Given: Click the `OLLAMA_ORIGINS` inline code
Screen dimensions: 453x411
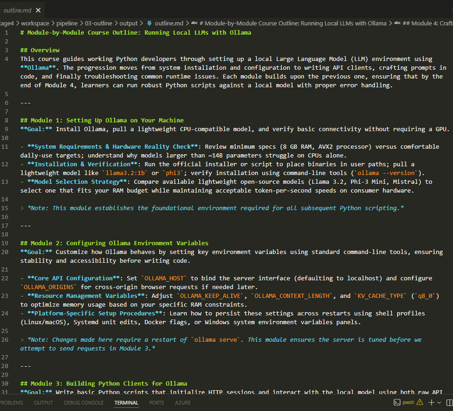Looking at the screenshot, I should click(x=48, y=287).
